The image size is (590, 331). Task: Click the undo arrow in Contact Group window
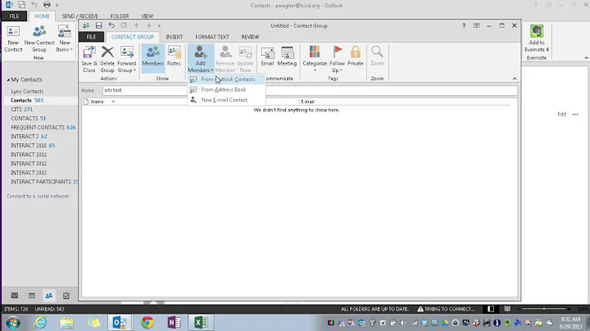coord(111,25)
